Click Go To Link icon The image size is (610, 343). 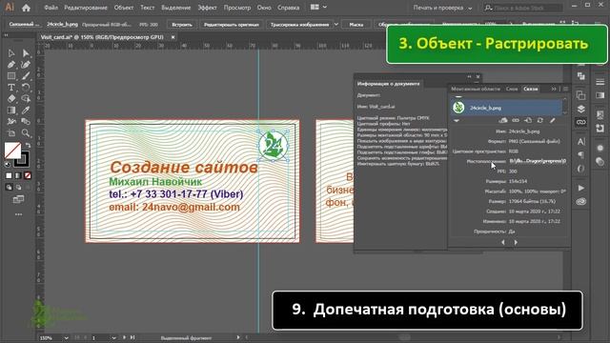pos(528,121)
